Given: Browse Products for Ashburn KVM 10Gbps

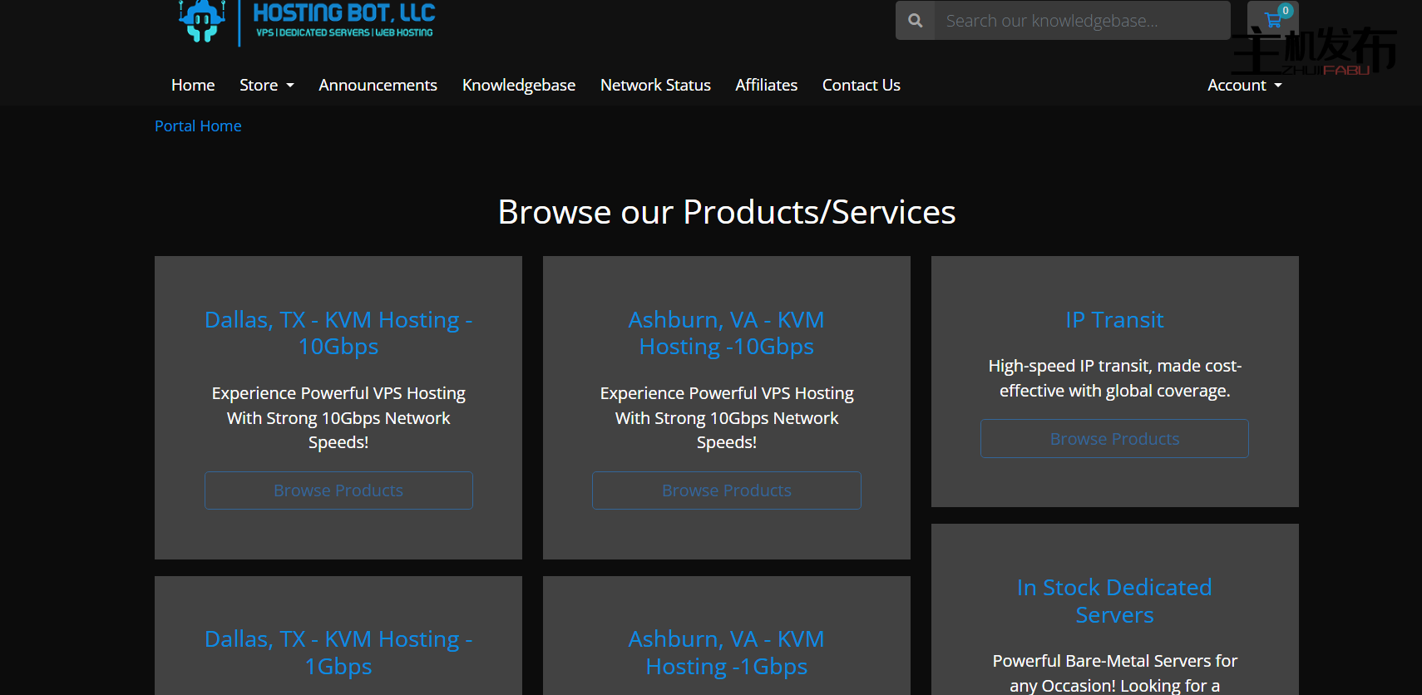Looking at the screenshot, I should click(x=726, y=490).
